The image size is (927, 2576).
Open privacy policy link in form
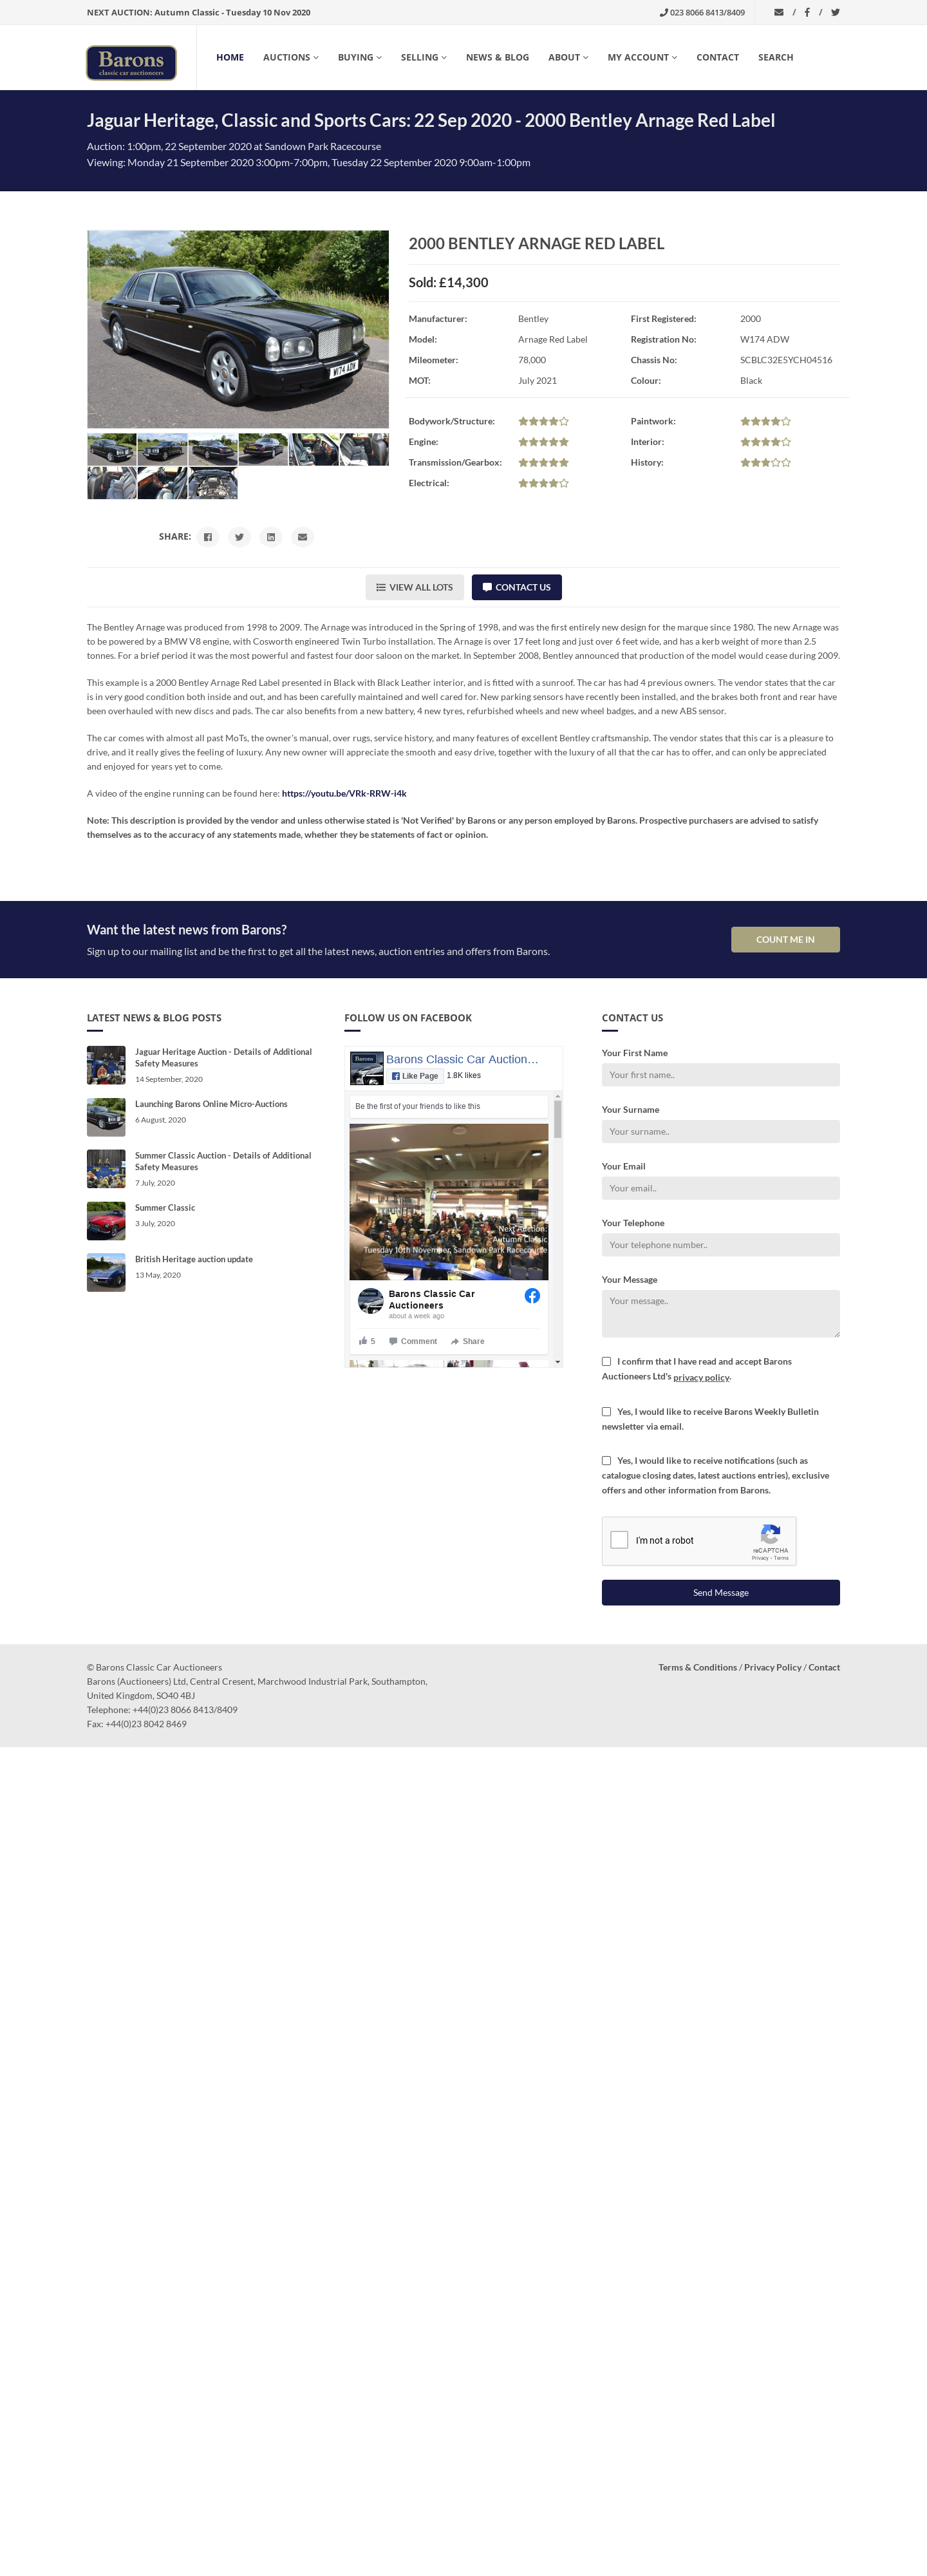701,1377
